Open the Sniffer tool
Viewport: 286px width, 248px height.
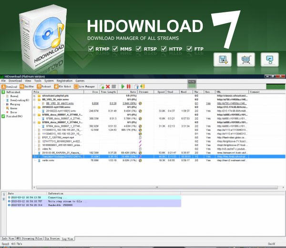[x=27, y=86]
